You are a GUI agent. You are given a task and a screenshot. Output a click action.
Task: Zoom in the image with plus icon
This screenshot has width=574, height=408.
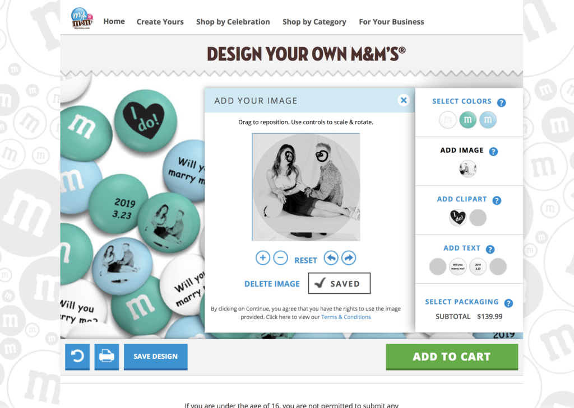(263, 258)
